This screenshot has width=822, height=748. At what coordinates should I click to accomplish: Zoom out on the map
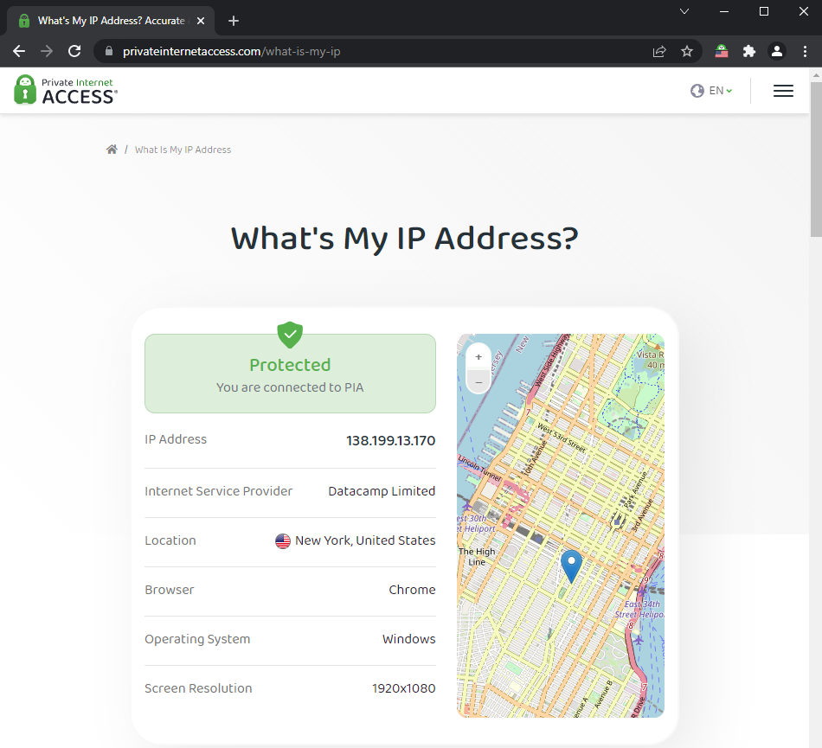click(x=478, y=381)
